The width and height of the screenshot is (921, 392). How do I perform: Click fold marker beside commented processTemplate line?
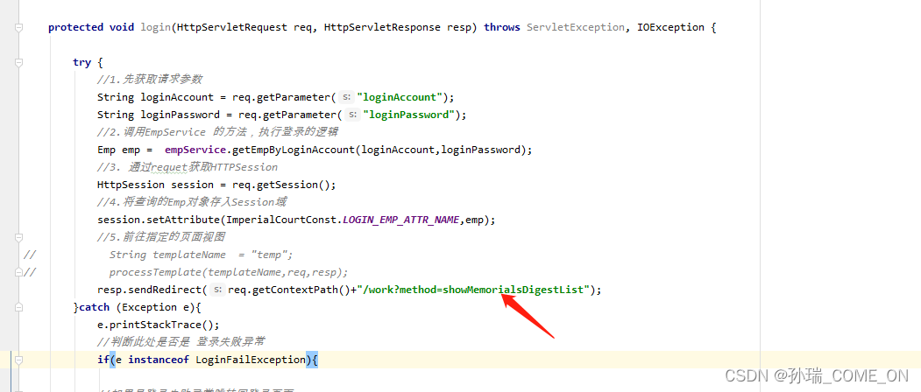(19, 272)
